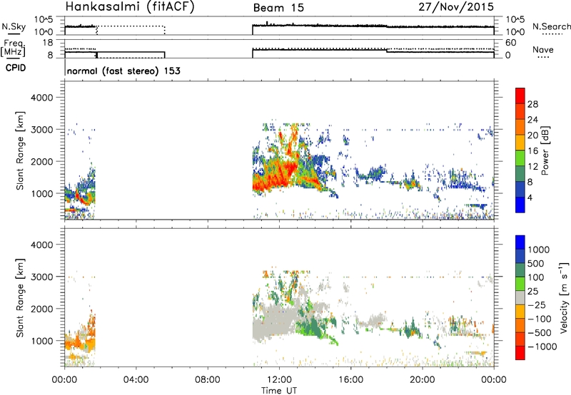Click 'Slant Range [km]' label of velocity panel

click(20, 298)
